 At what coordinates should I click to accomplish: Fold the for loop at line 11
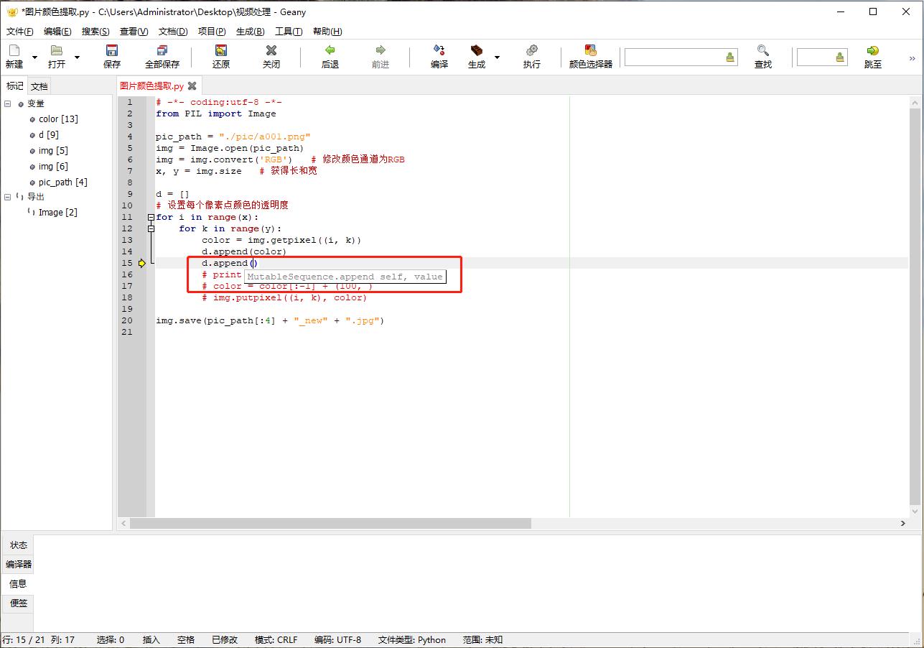click(x=151, y=217)
